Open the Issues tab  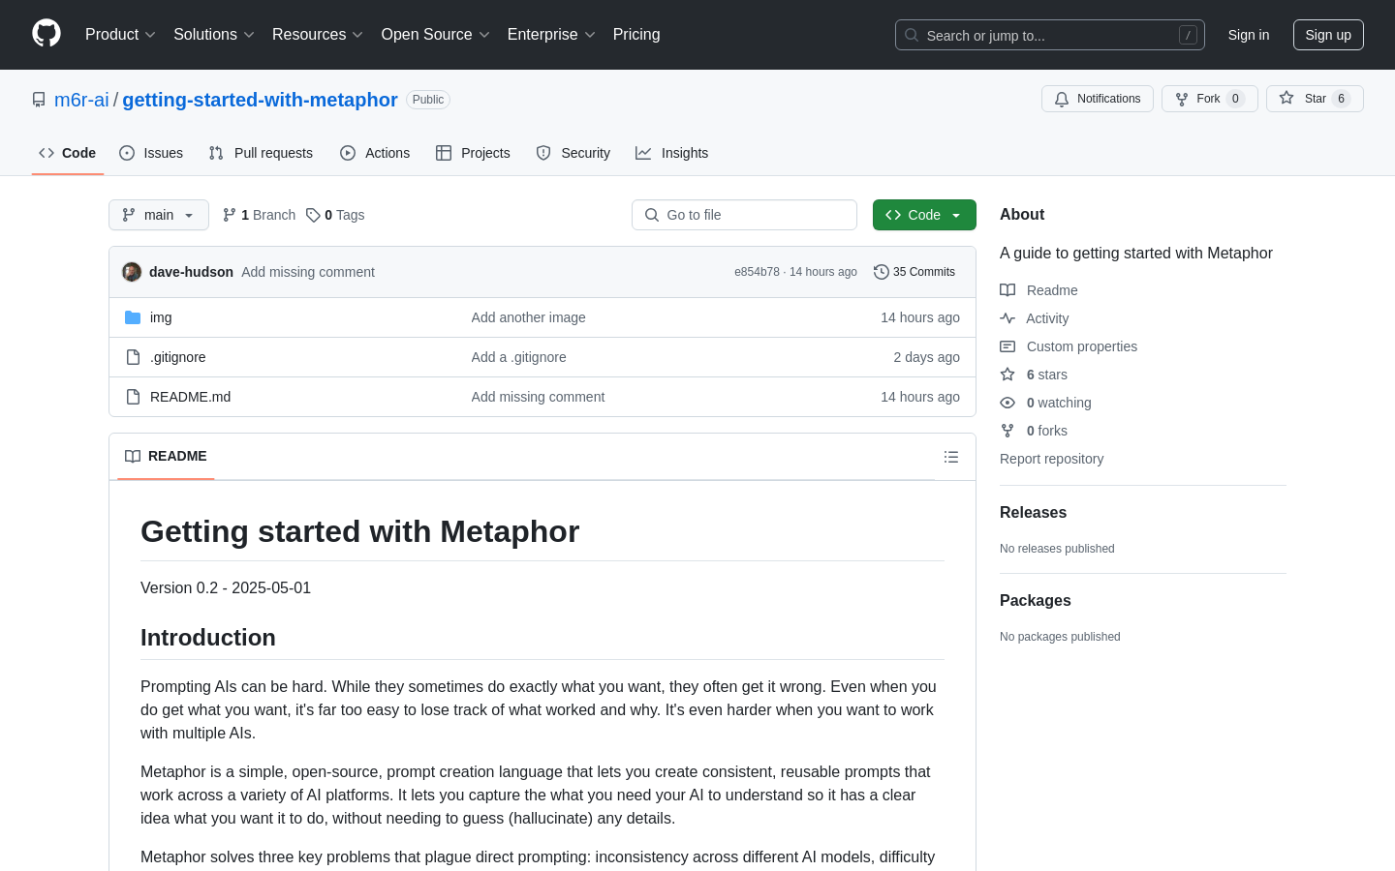[x=151, y=153]
